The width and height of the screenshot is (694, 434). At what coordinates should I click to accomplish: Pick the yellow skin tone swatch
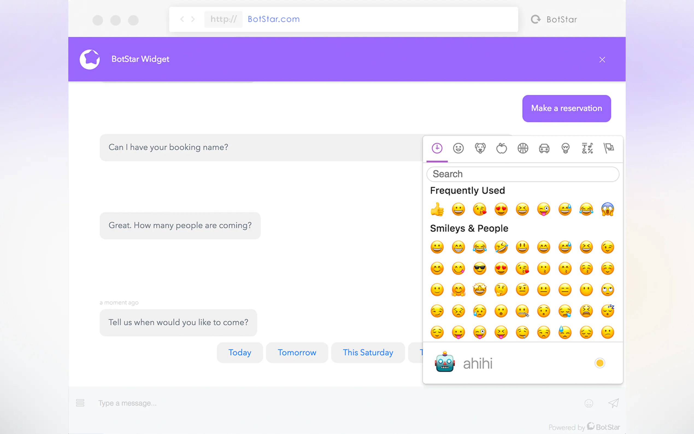tap(600, 363)
